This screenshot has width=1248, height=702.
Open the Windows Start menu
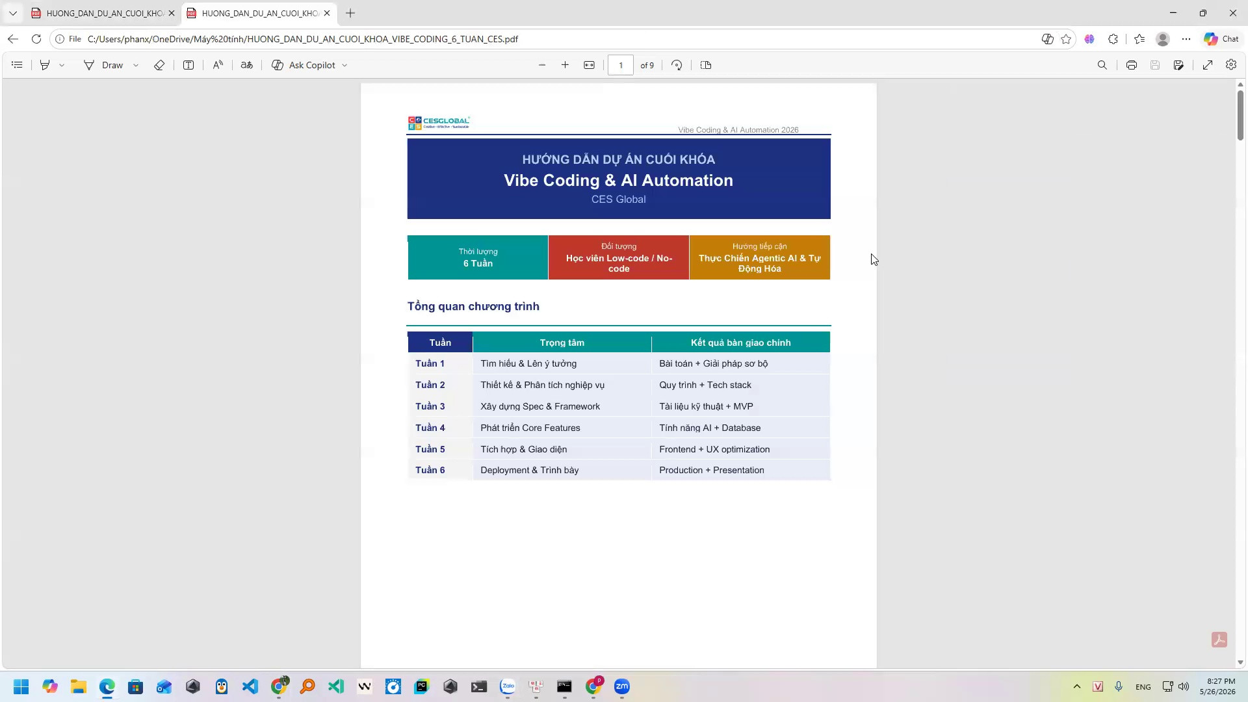[x=21, y=686]
